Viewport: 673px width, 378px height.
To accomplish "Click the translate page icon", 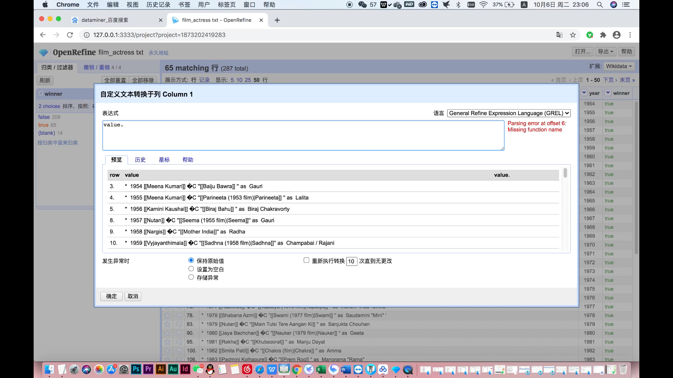I will (x=559, y=35).
